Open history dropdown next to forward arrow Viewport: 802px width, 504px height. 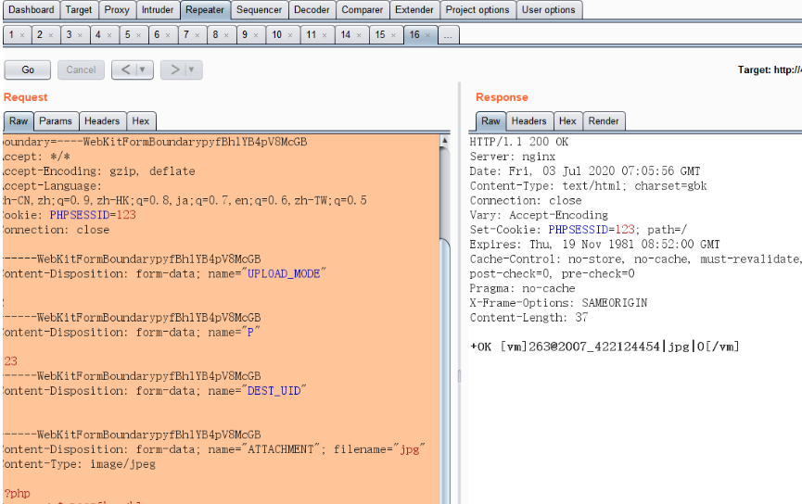tap(192, 69)
